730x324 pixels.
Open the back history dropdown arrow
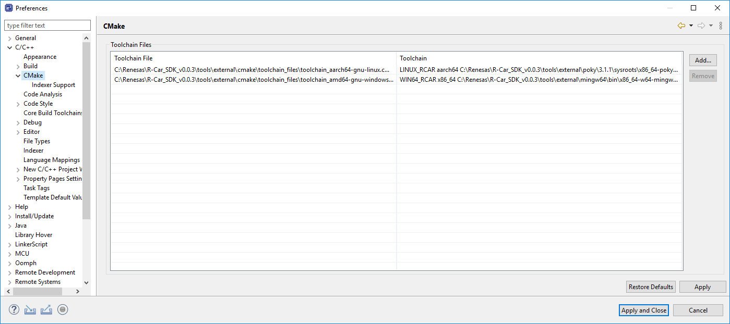coord(691,26)
